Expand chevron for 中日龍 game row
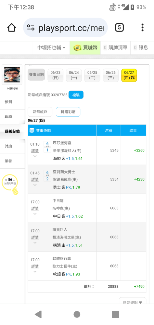The image size is (154, 325). (35, 214)
